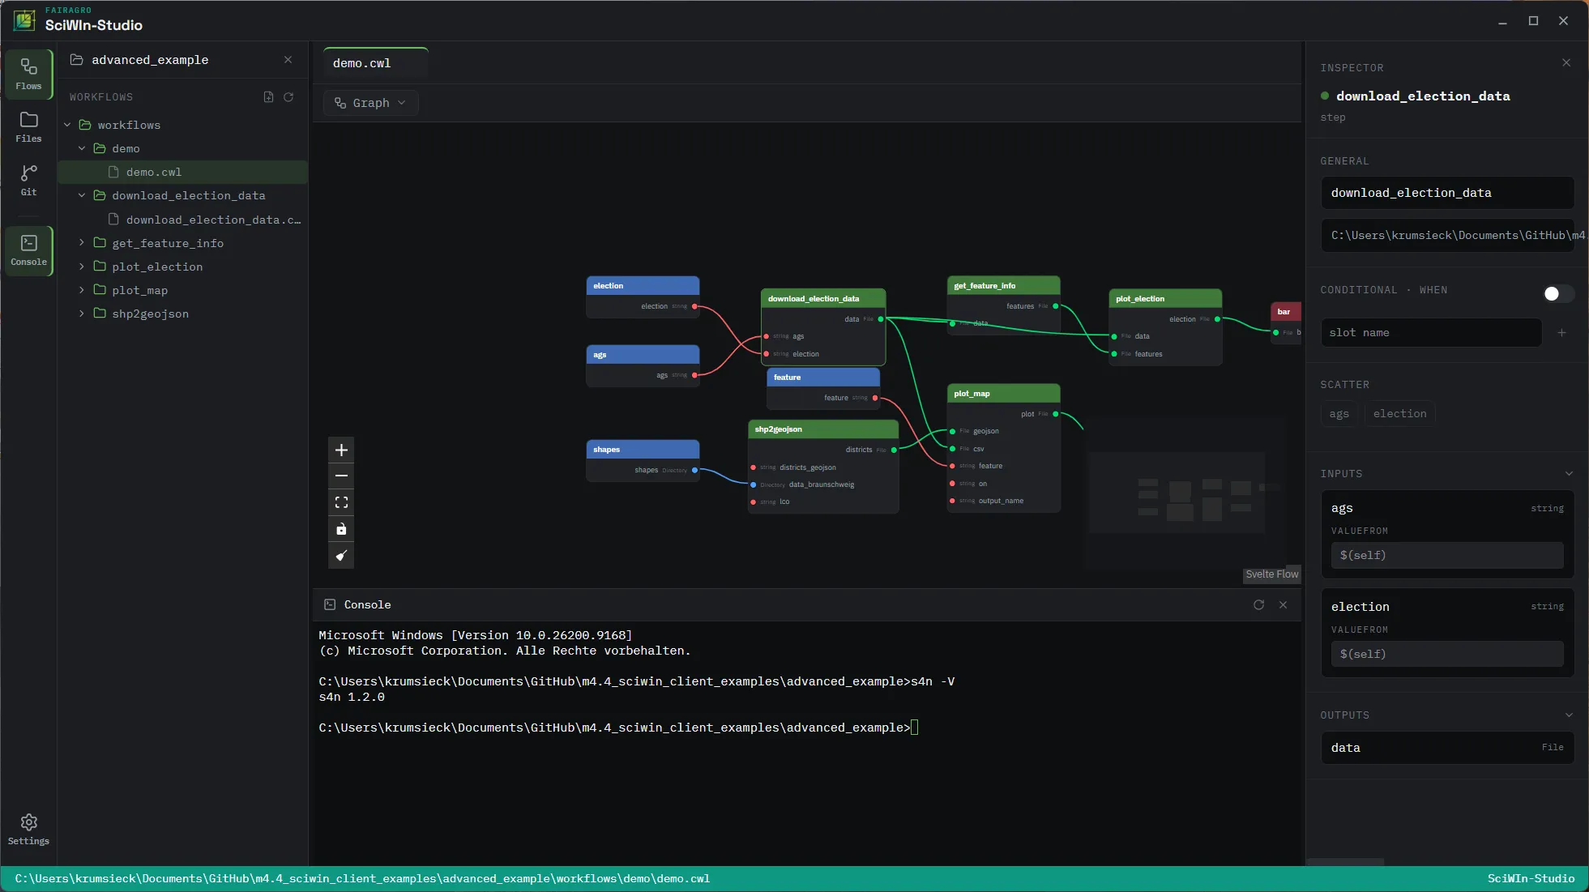
Task: Open the Graph view dropdown
Action: click(370, 103)
